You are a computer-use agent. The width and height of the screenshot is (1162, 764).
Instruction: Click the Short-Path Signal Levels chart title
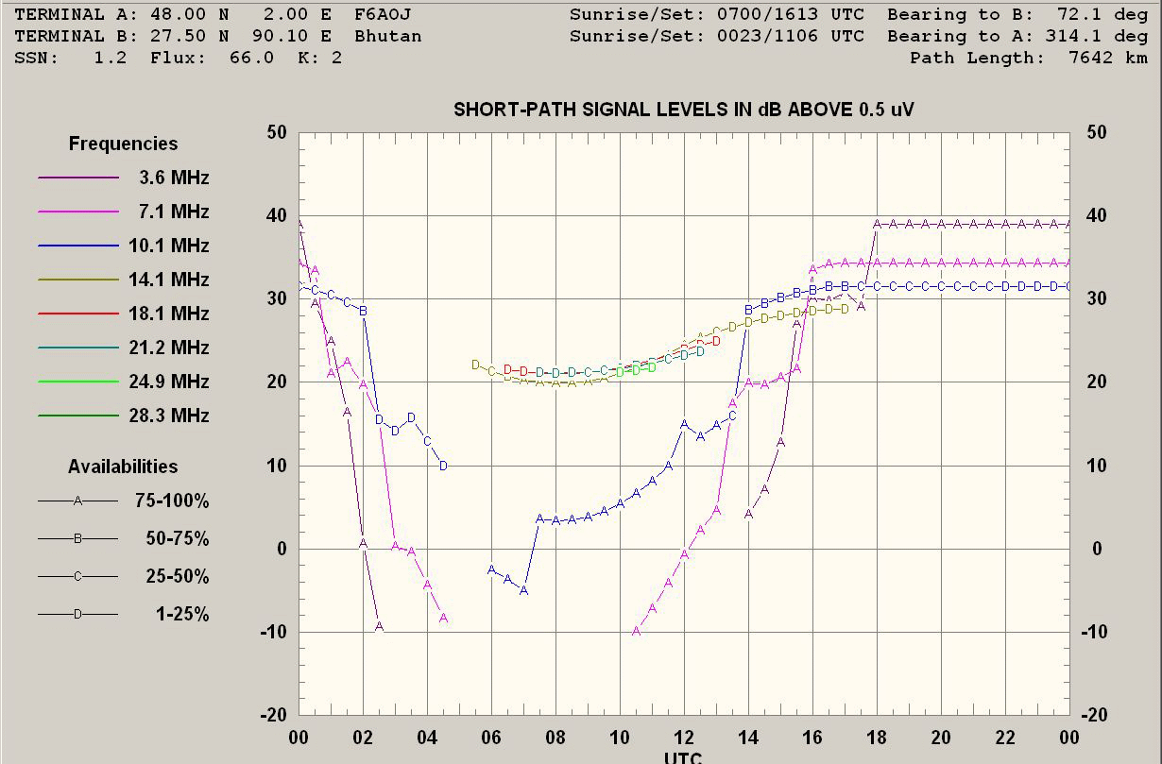683,110
